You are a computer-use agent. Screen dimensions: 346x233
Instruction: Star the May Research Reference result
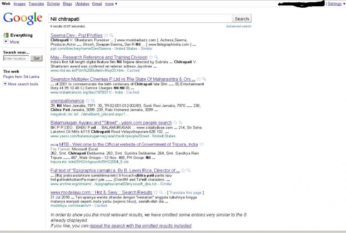(151, 57)
